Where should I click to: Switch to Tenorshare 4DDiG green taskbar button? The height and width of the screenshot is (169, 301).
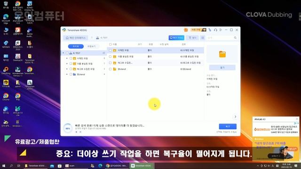pyautogui.click(x=142, y=166)
